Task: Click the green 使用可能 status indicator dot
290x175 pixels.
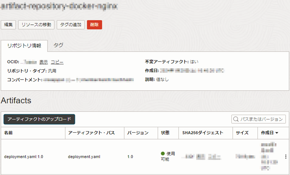Action: click(163, 154)
